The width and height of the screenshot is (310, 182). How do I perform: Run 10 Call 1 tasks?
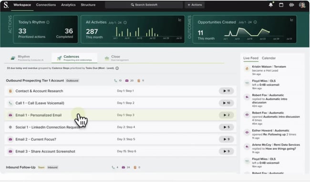[227, 103]
